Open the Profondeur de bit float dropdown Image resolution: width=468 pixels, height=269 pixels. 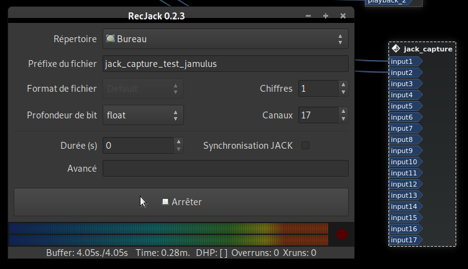click(143, 115)
